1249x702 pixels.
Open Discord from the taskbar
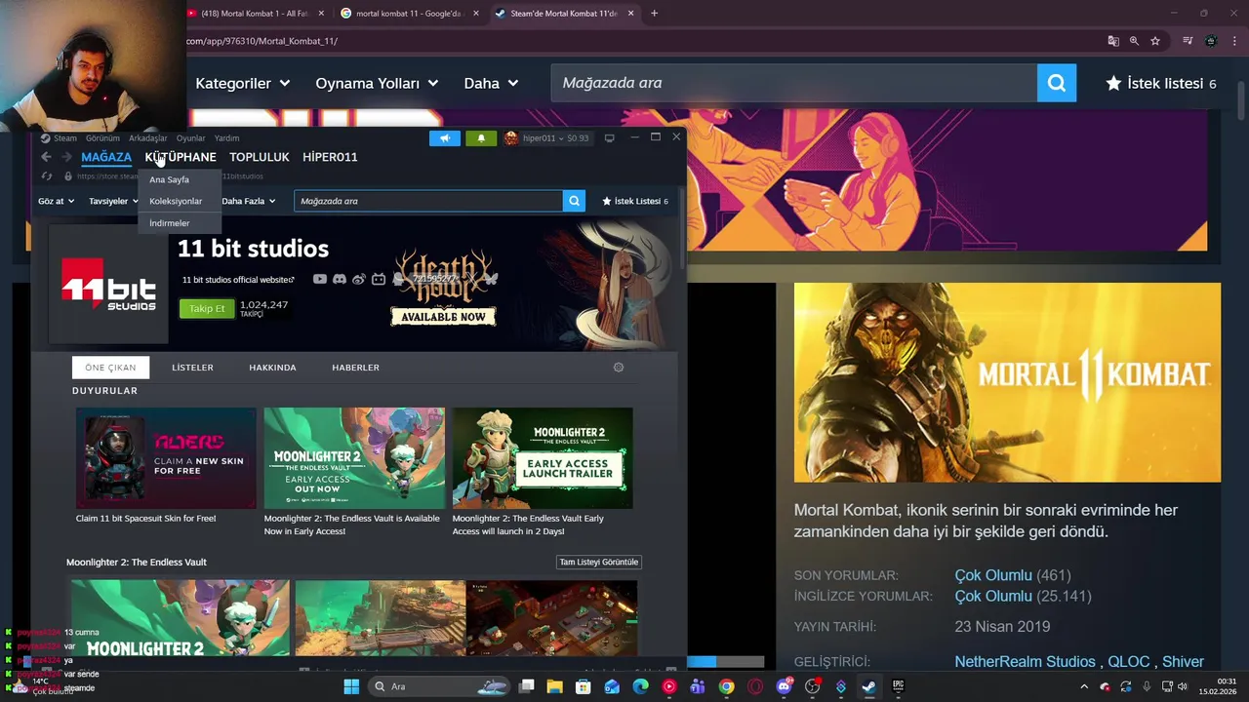coord(784,686)
